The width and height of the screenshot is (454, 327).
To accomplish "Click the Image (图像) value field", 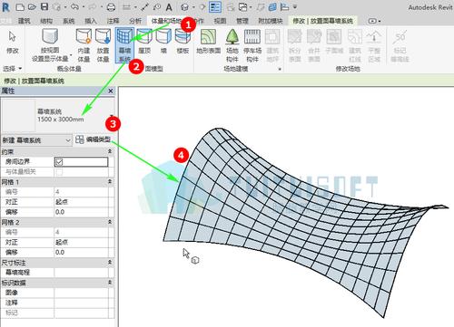I will pos(81,293).
